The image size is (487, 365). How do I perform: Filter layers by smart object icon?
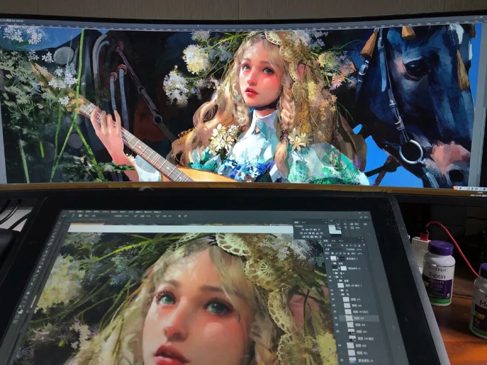(x=359, y=245)
